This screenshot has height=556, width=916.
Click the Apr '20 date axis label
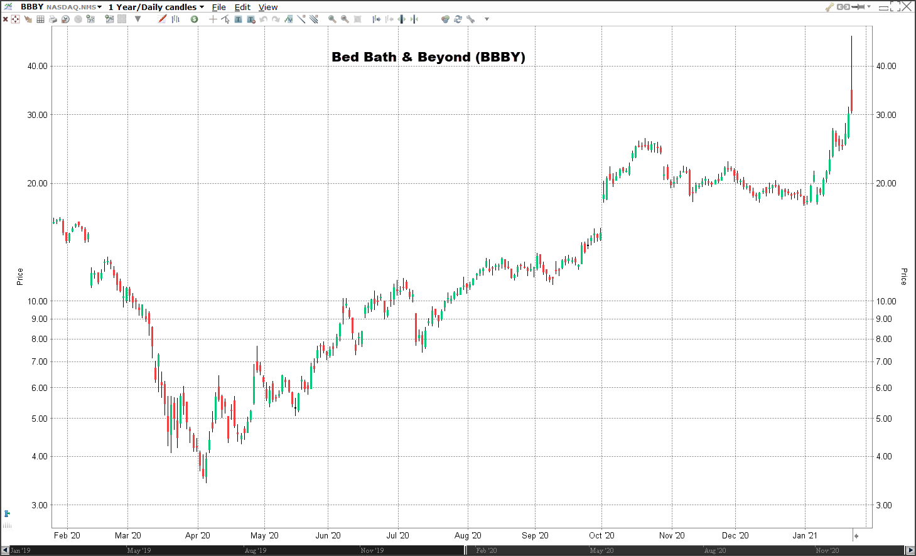coord(198,535)
